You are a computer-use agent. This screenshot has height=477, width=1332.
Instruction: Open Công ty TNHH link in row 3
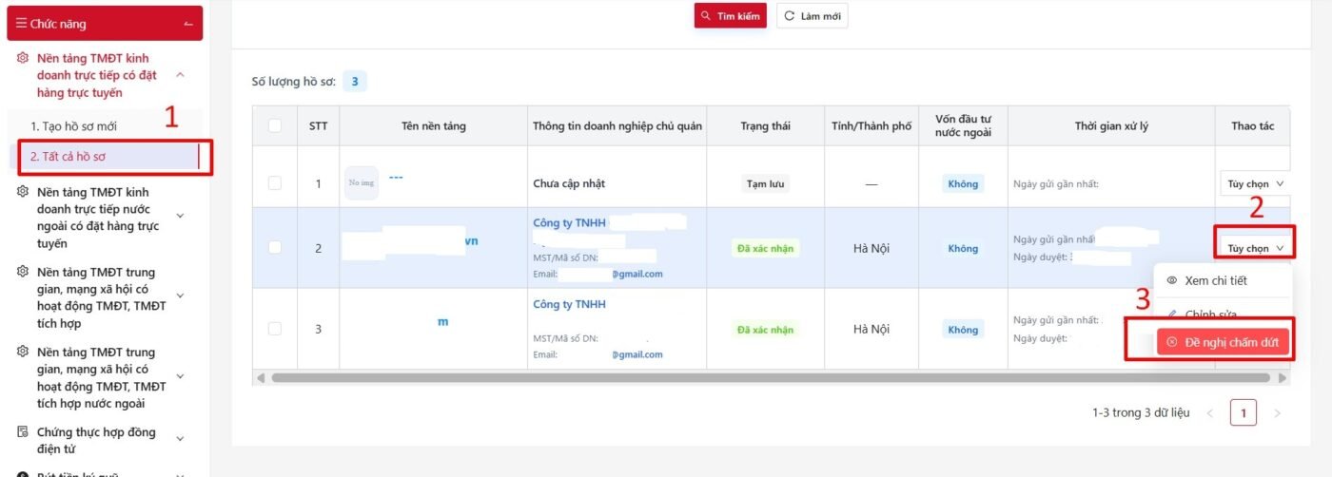[x=569, y=304]
